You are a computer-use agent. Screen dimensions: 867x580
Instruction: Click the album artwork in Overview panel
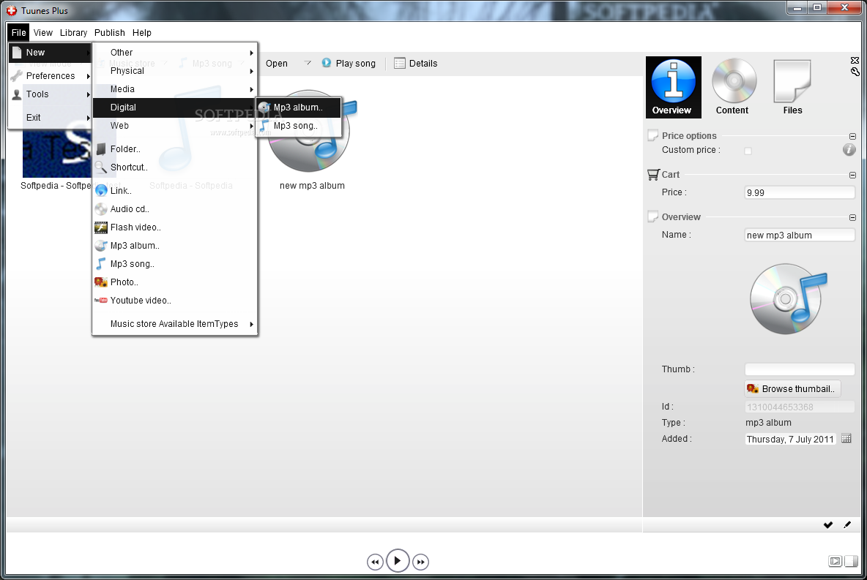[x=789, y=299]
